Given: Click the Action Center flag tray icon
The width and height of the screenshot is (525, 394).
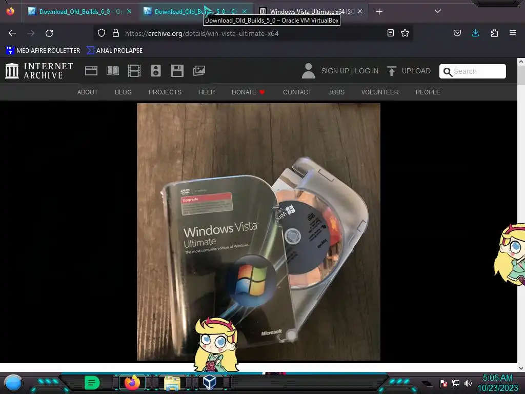Looking at the screenshot, I should pyautogui.click(x=443, y=383).
